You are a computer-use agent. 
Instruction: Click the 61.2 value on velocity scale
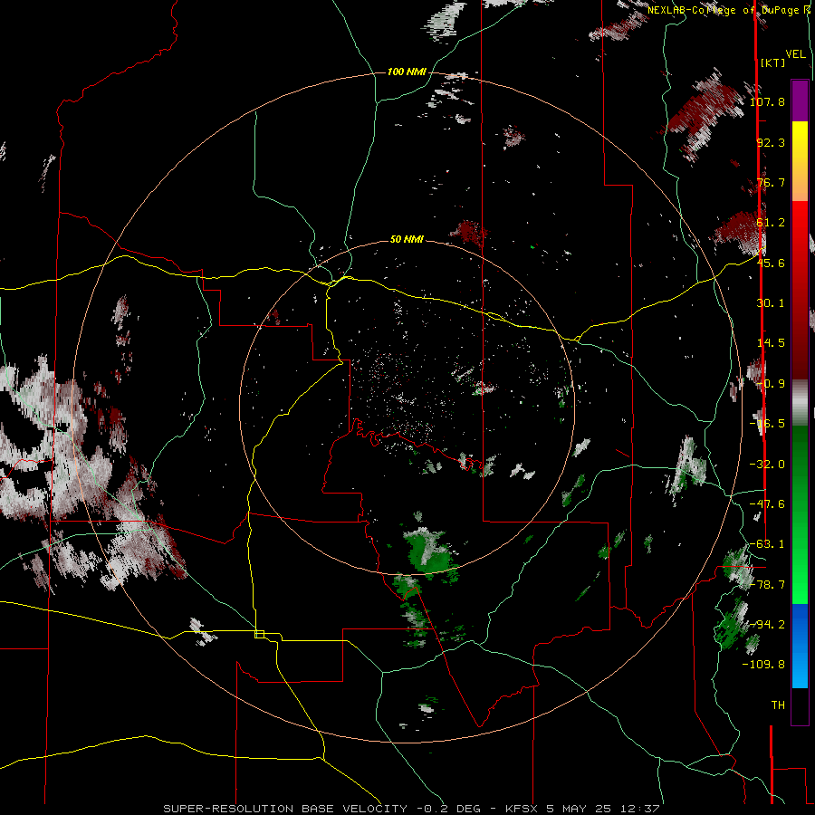pos(771,223)
